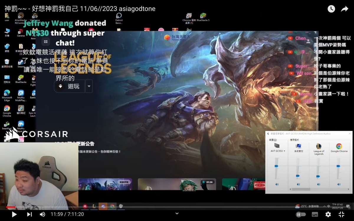The image size is (354, 221).
Task: Click the video progress bar
Action: point(177,207)
